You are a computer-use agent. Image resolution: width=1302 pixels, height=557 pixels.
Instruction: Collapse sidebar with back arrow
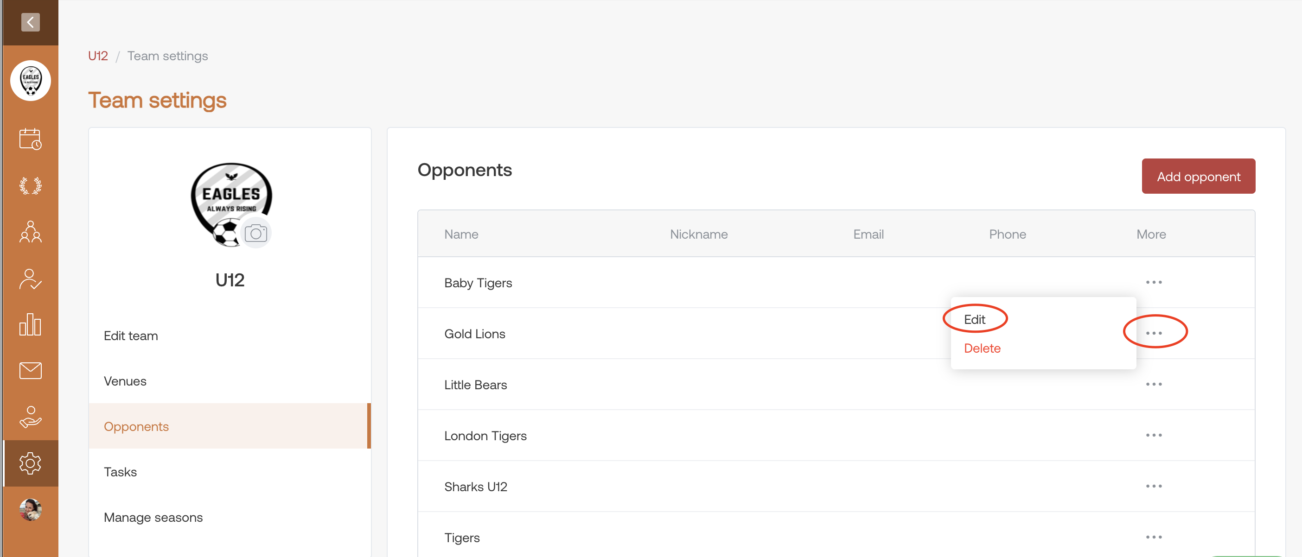pos(30,22)
